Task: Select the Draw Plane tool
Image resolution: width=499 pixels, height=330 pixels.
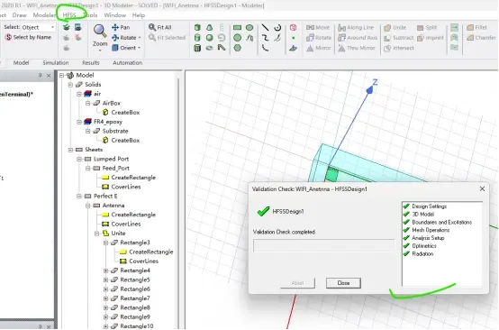Action: point(293,48)
